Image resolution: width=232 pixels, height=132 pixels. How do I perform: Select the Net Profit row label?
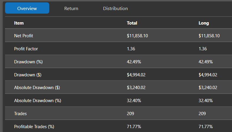tap(24, 36)
